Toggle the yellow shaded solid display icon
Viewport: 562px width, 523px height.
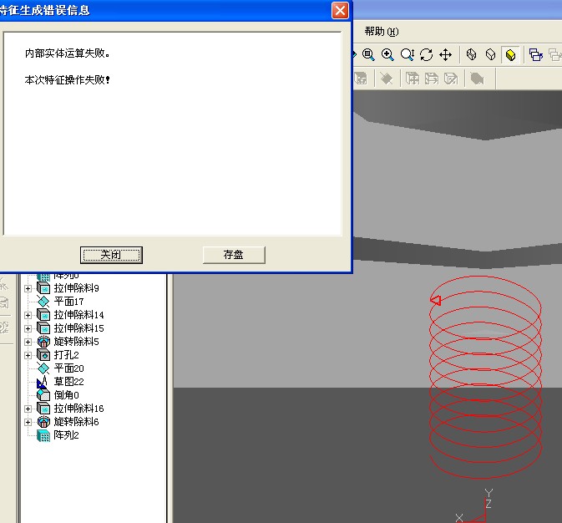click(x=510, y=55)
